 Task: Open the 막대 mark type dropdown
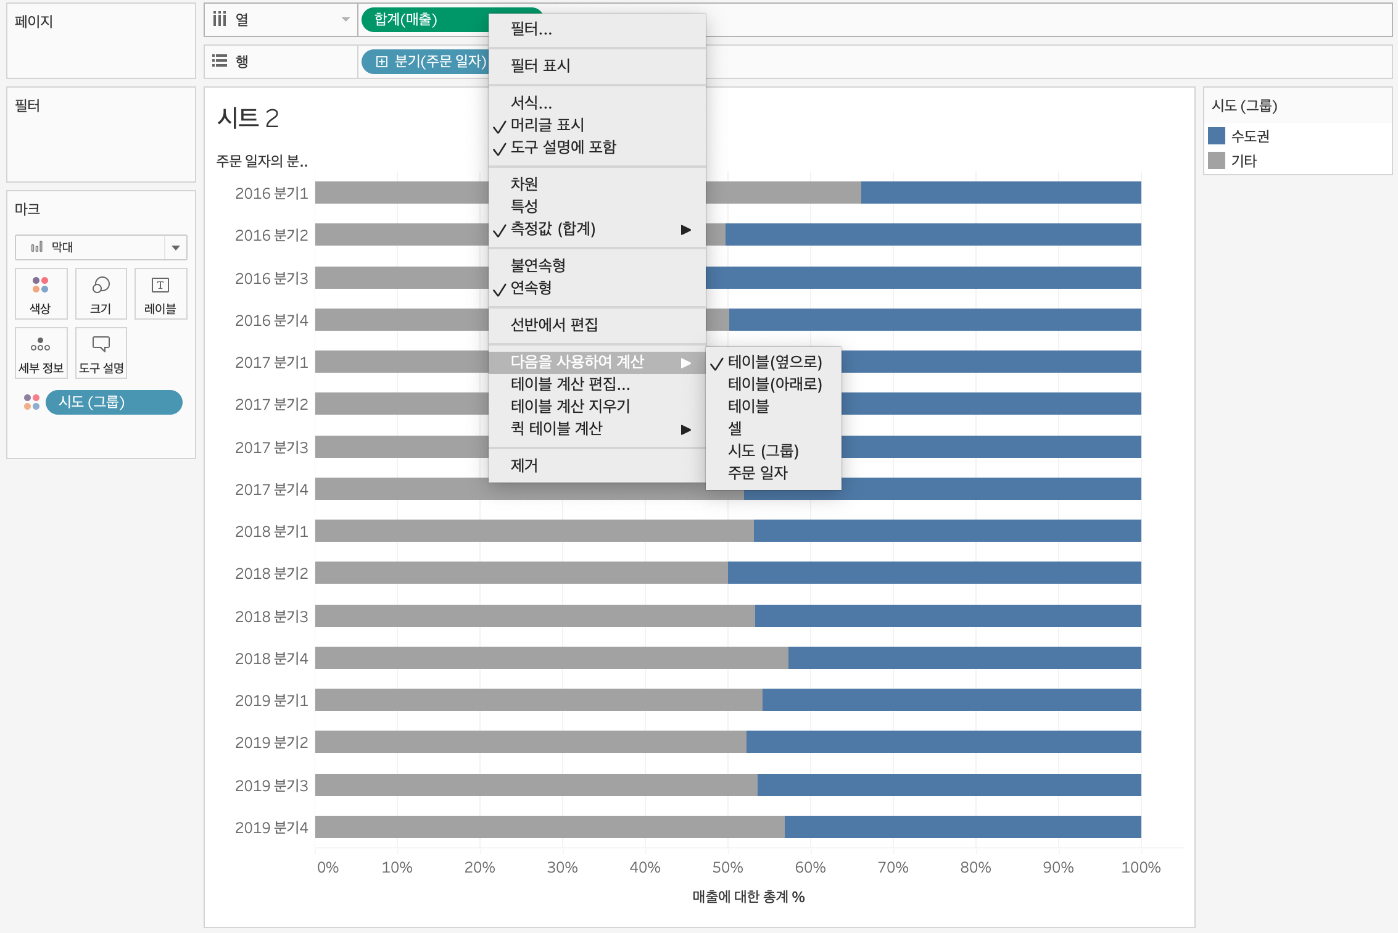pos(176,247)
